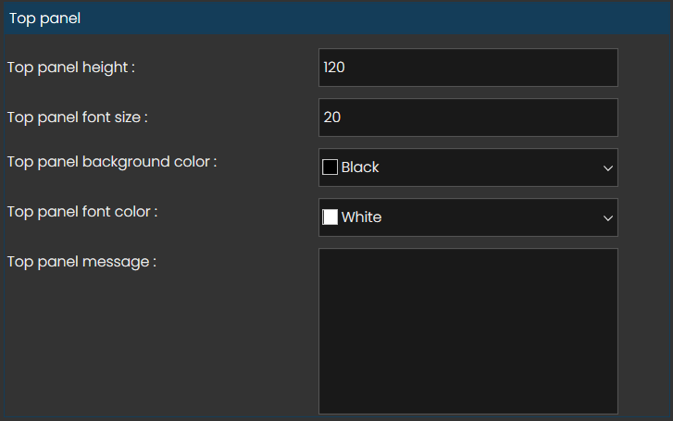The height and width of the screenshot is (421, 673).
Task: Click the "Top panel background color :" label
Action: pos(112,162)
